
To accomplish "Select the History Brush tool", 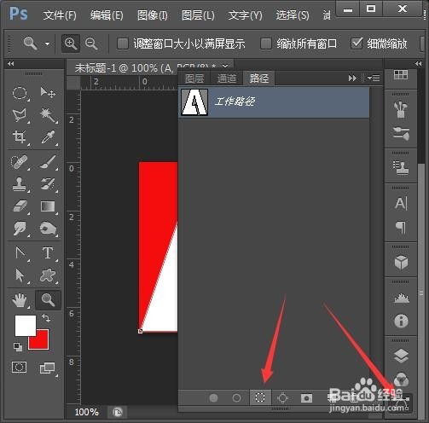I will (x=48, y=184).
